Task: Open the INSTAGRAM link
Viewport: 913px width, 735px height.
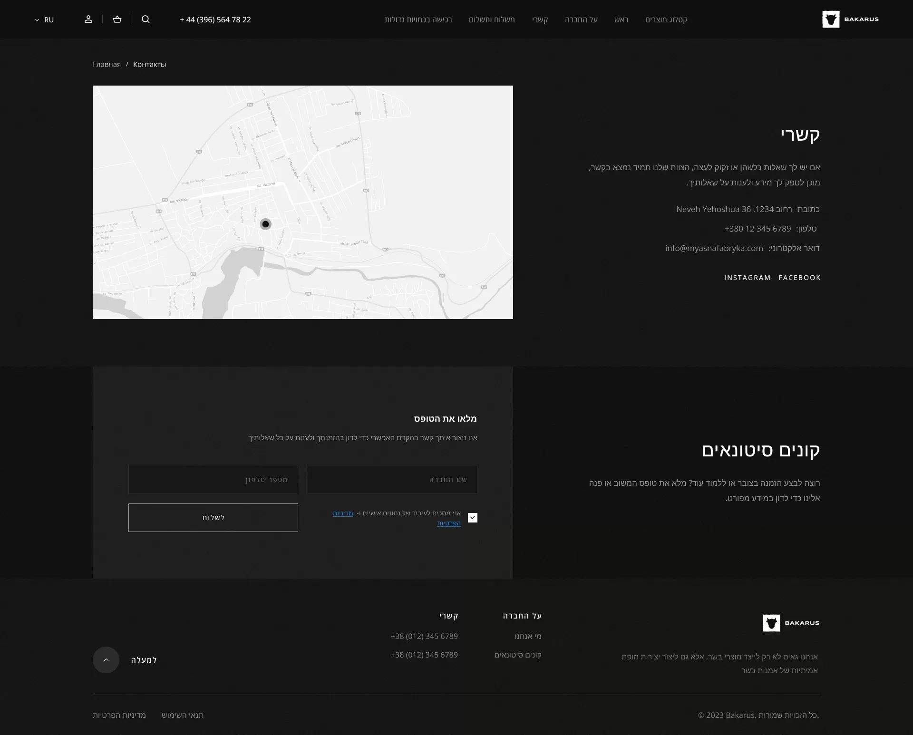Action: tap(747, 278)
